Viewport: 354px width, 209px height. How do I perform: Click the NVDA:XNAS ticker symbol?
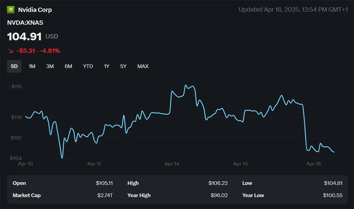coord(25,23)
